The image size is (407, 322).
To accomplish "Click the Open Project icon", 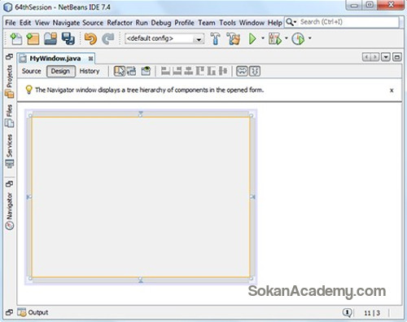I will point(50,38).
